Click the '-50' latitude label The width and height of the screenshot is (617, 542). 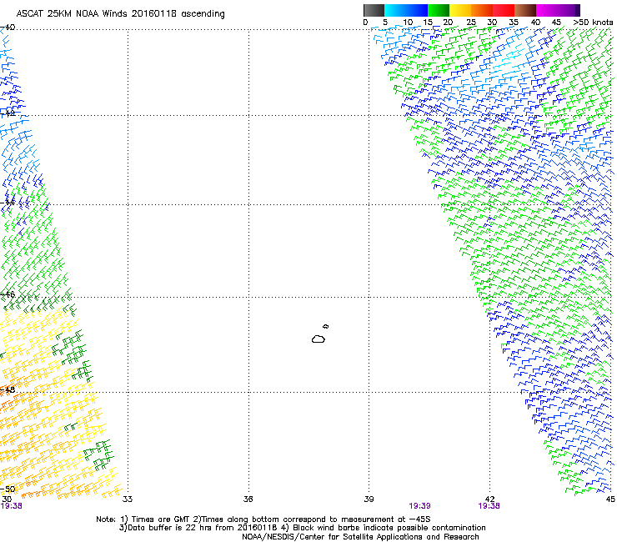coord(8,489)
